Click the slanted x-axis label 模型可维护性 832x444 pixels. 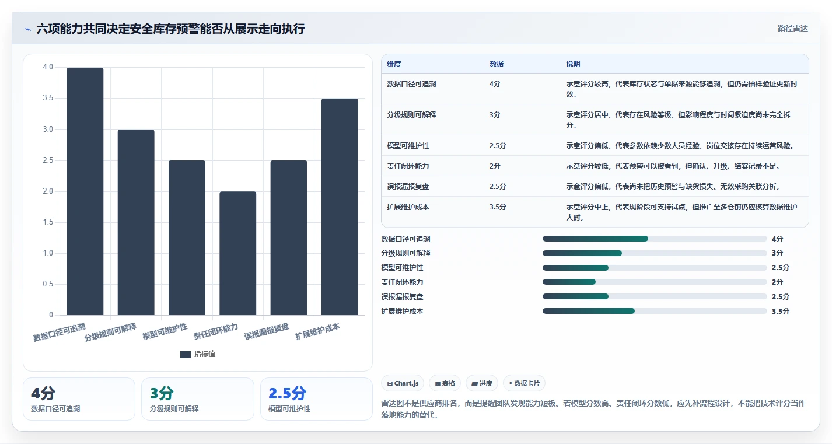[x=165, y=331]
